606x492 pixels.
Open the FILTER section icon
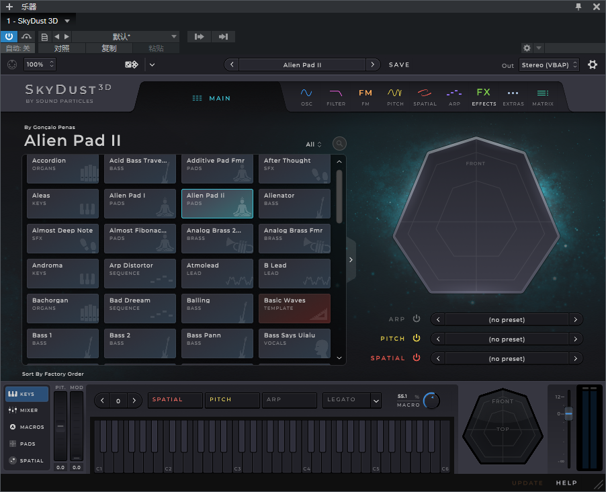point(336,97)
